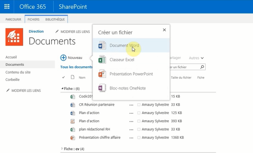253x153 pixels.
Task: Click the OneNote notebook icon in the create menu
Action: [102, 88]
